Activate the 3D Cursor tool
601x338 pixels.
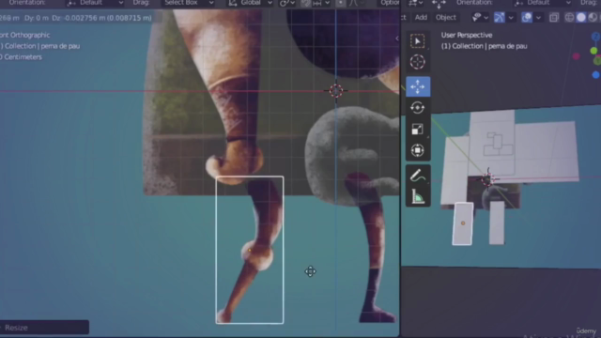tap(417, 62)
